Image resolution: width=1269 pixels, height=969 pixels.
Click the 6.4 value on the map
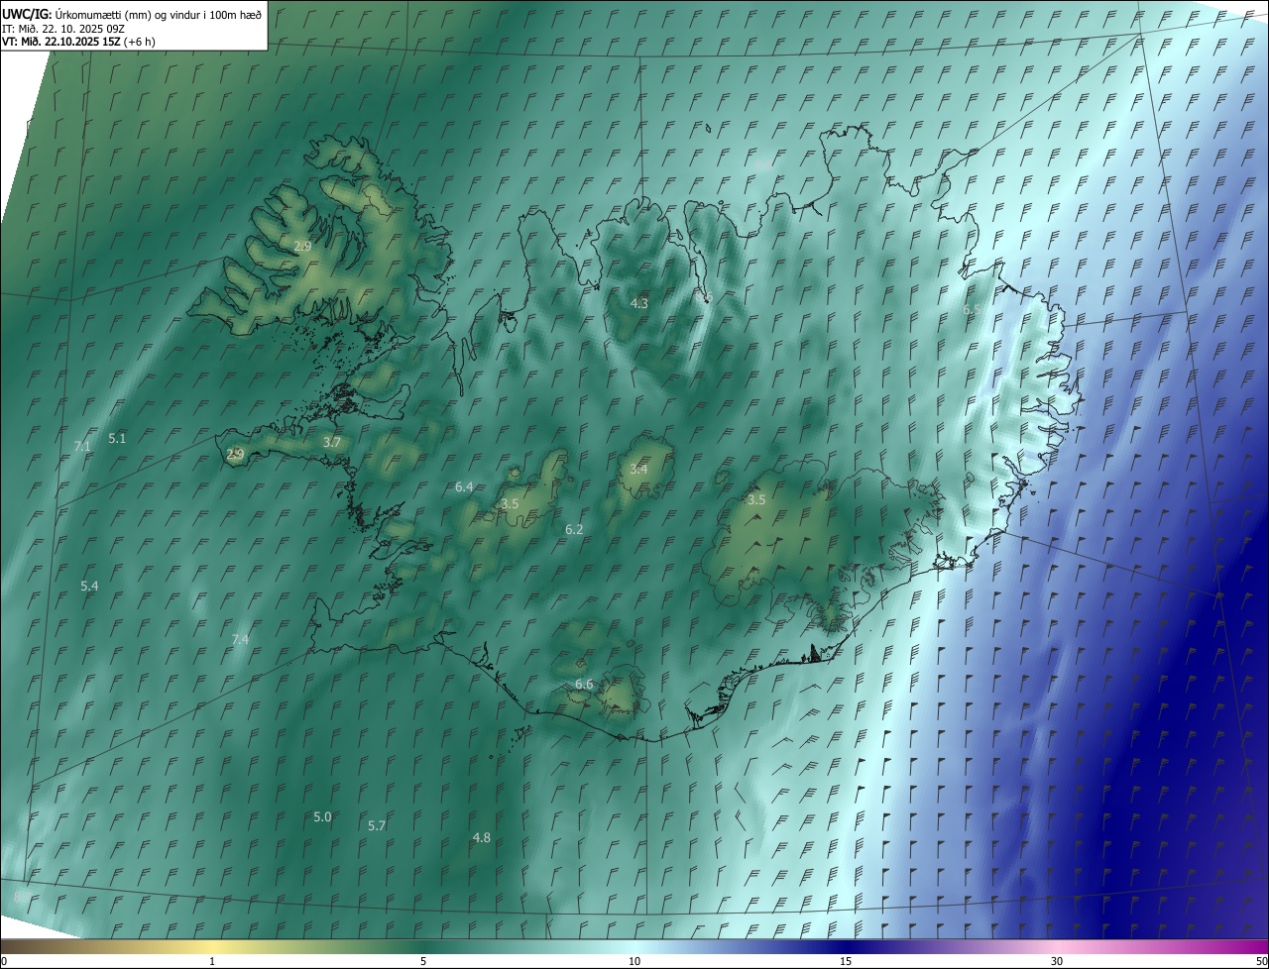(464, 486)
